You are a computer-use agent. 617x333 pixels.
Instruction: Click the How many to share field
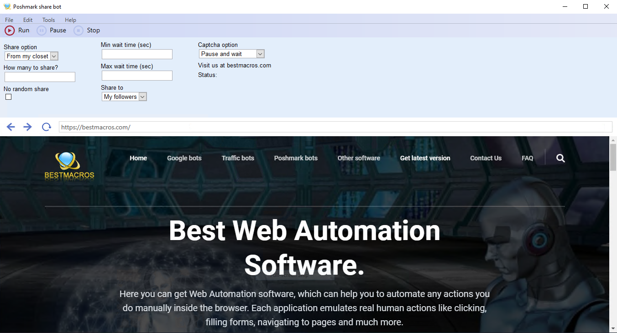pyautogui.click(x=40, y=77)
